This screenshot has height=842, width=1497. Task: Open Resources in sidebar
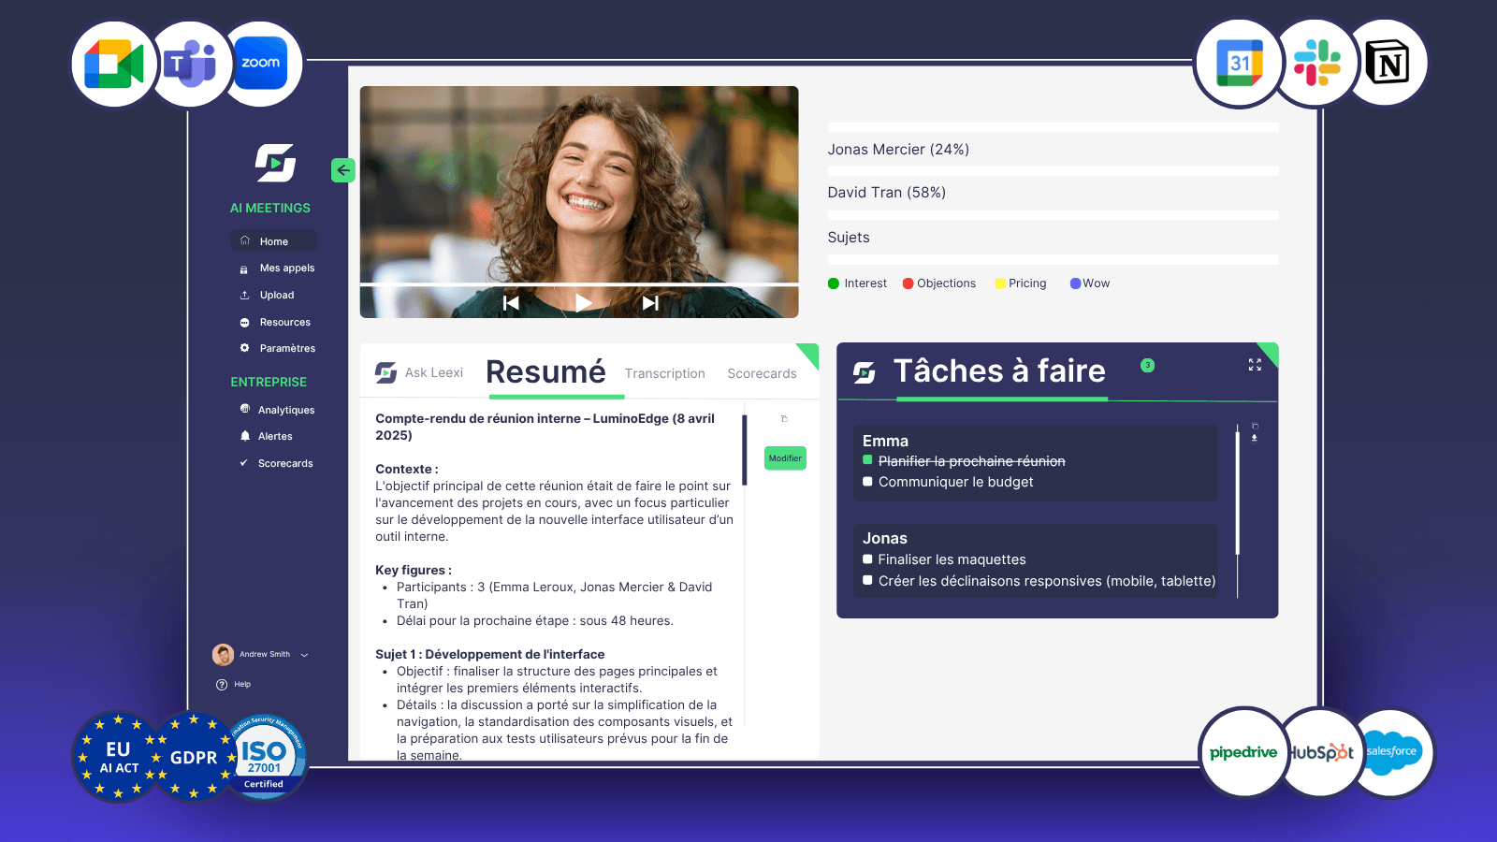[274, 322]
